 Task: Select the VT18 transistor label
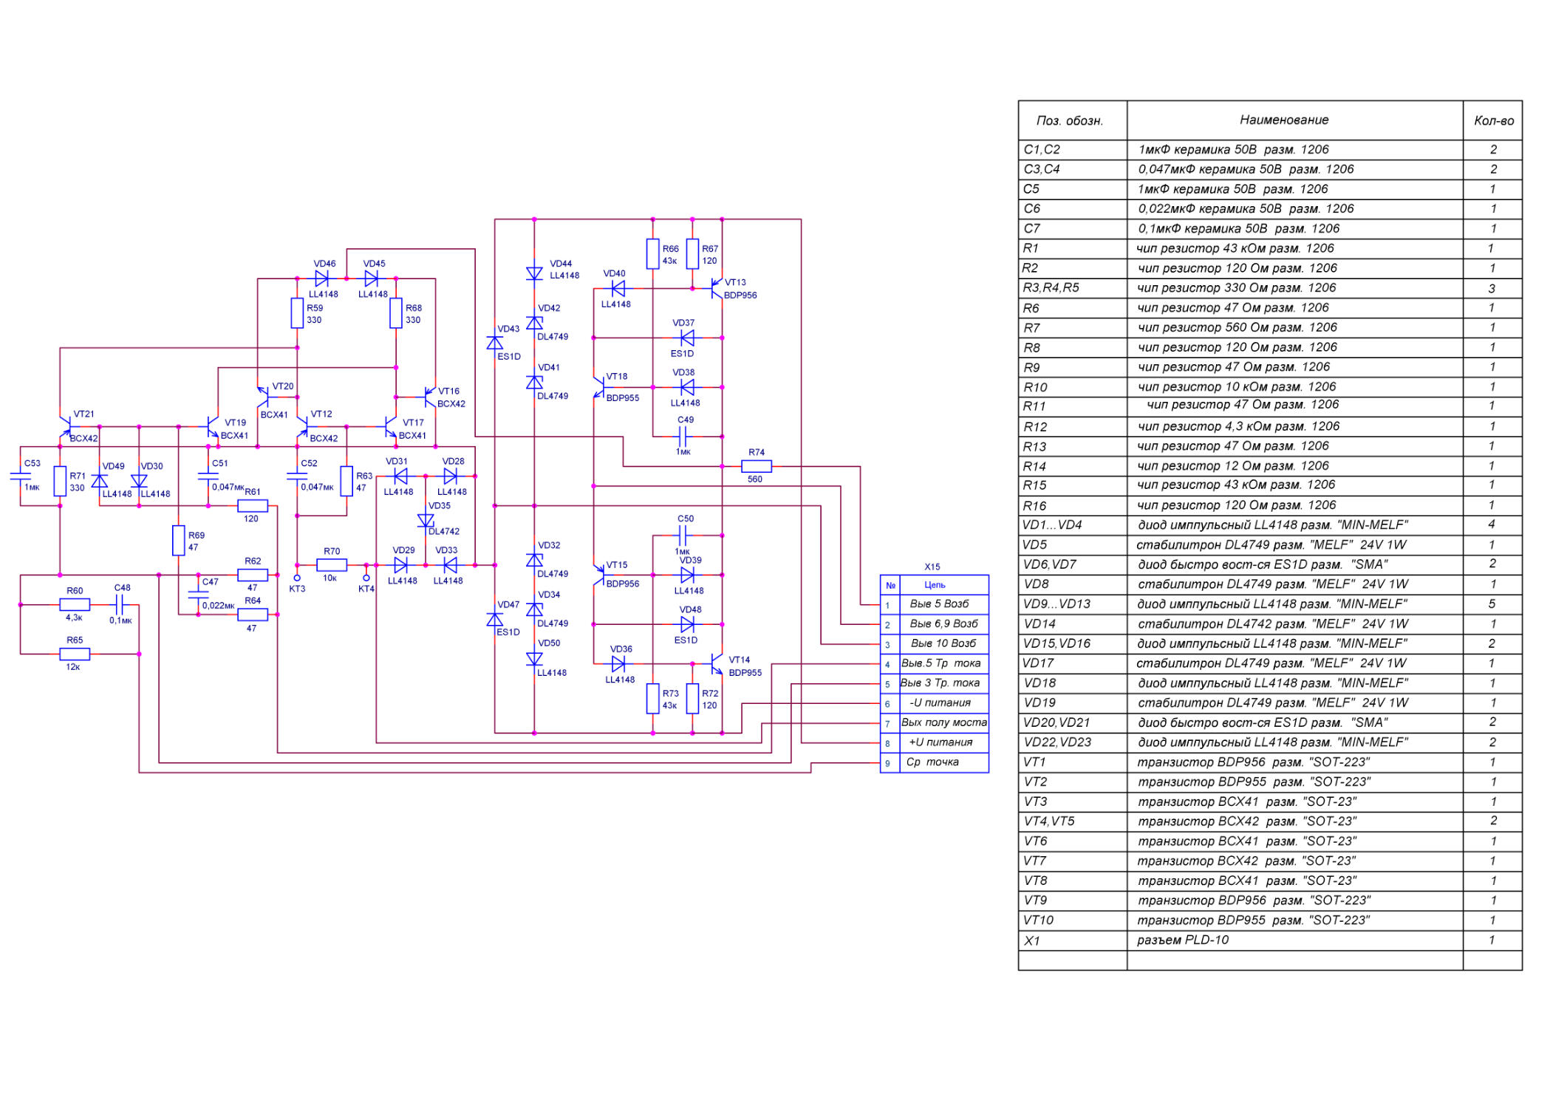617,377
